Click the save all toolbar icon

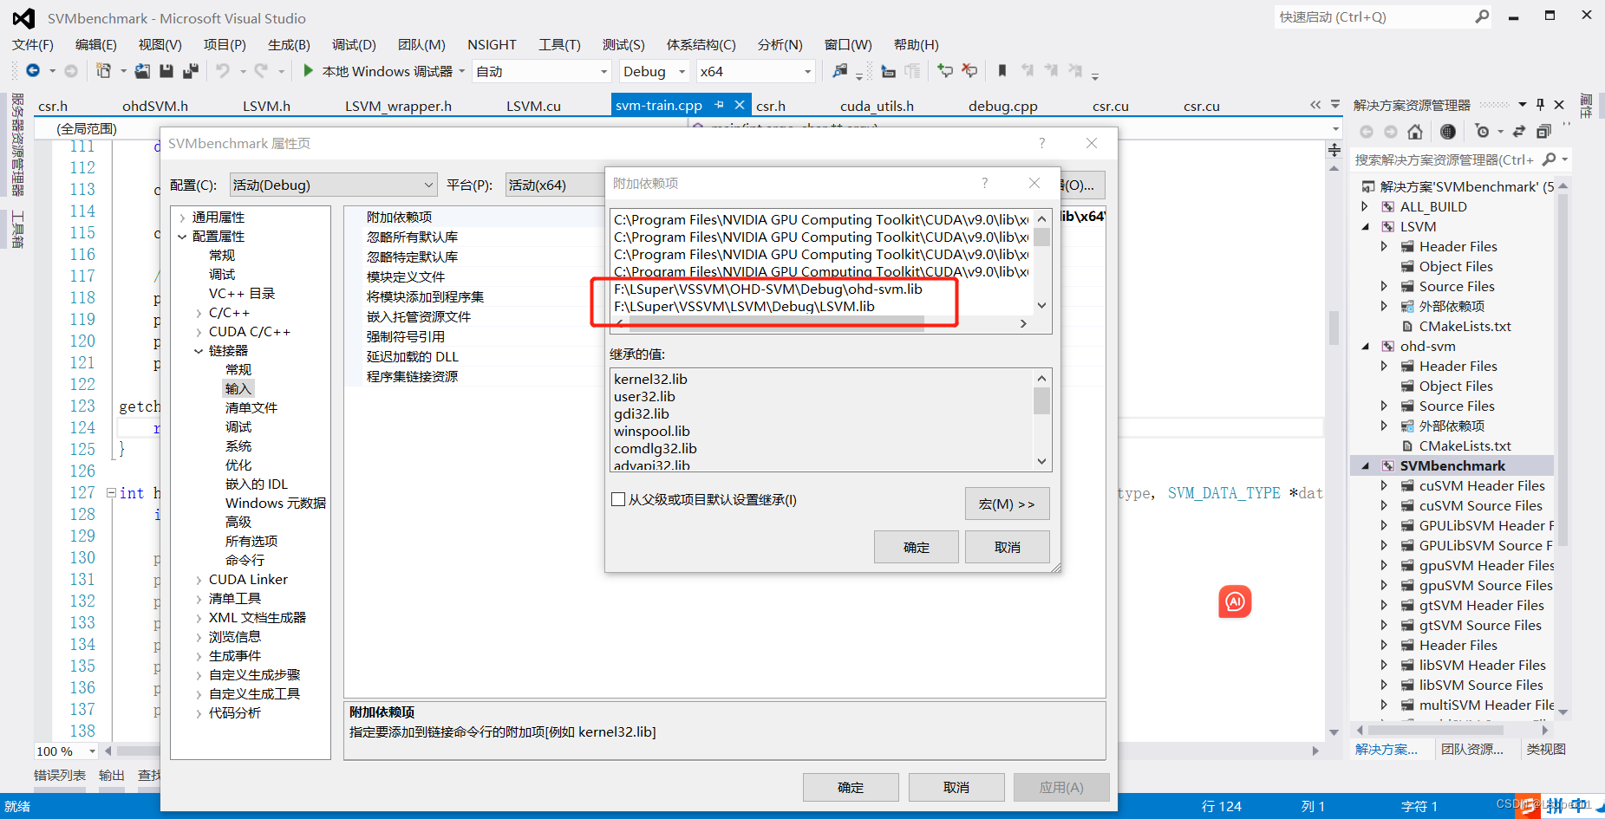tap(191, 71)
